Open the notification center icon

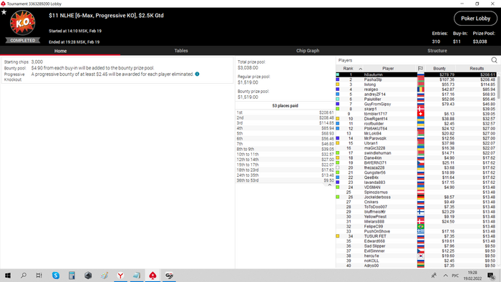[x=491, y=276]
